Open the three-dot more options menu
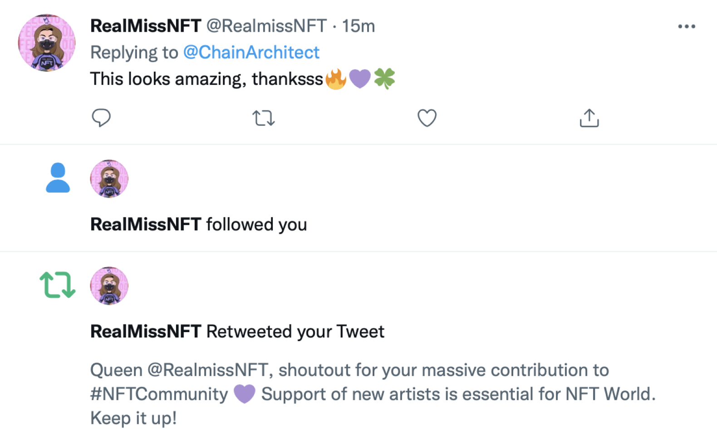 [x=686, y=26]
